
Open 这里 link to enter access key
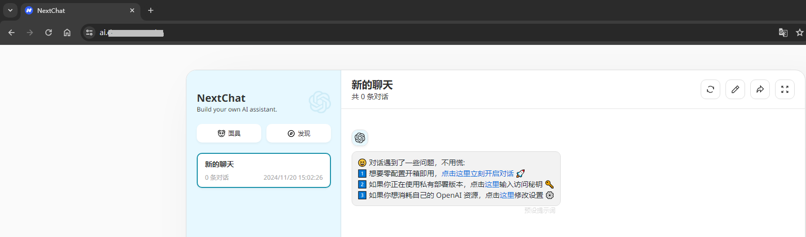point(492,184)
